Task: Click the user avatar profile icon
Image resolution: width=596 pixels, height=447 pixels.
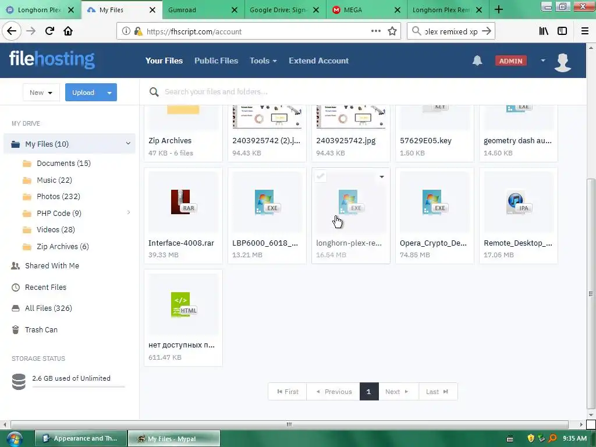Action: [x=563, y=62]
